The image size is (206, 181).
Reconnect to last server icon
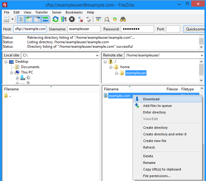pos(88,19)
